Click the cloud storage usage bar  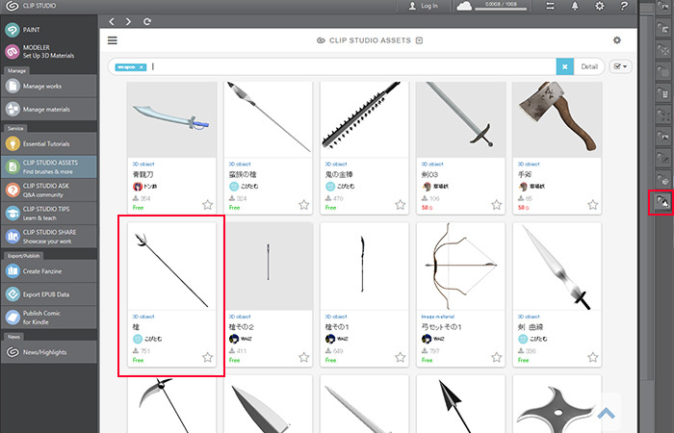pyautogui.click(x=501, y=9)
